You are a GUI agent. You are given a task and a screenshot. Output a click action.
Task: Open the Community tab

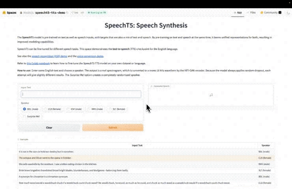click(x=271, y=13)
